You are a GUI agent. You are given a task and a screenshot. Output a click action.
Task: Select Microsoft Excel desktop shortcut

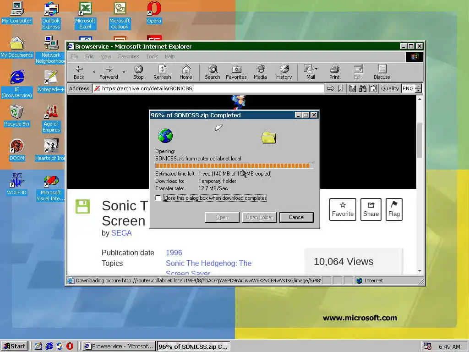[x=85, y=16]
